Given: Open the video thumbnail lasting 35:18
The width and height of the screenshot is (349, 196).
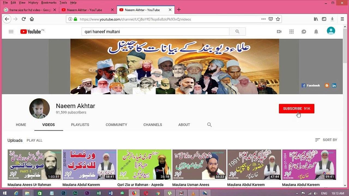Looking at the screenshot, I should pyautogui.click(x=145, y=165).
